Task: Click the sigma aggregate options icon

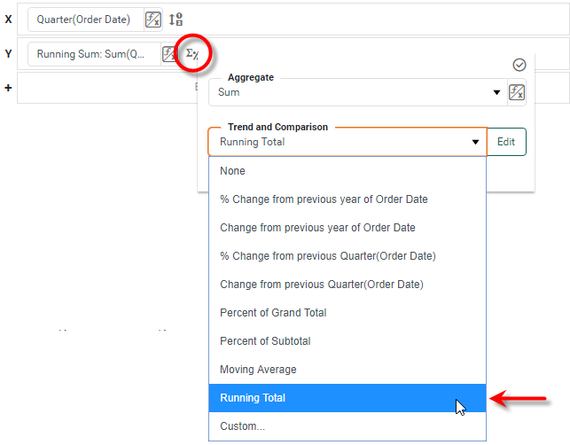Action: [x=192, y=54]
